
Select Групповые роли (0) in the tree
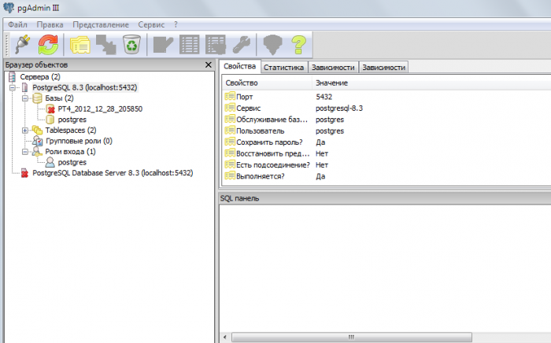pyautogui.click(x=79, y=141)
